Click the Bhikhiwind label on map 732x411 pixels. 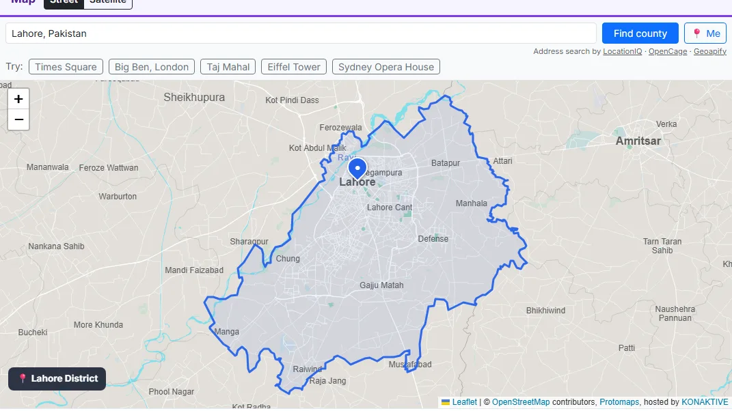coord(545,311)
